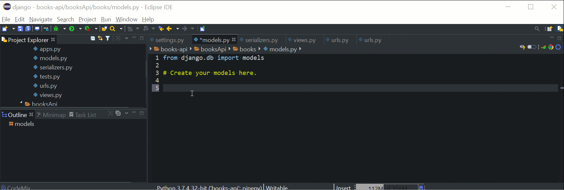Collapse the booksApi folder in project tree
The width and height of the screenshot is (564, 190).
[x=21, y=103]
